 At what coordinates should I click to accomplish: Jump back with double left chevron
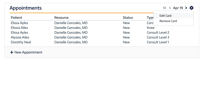point(165,8)
